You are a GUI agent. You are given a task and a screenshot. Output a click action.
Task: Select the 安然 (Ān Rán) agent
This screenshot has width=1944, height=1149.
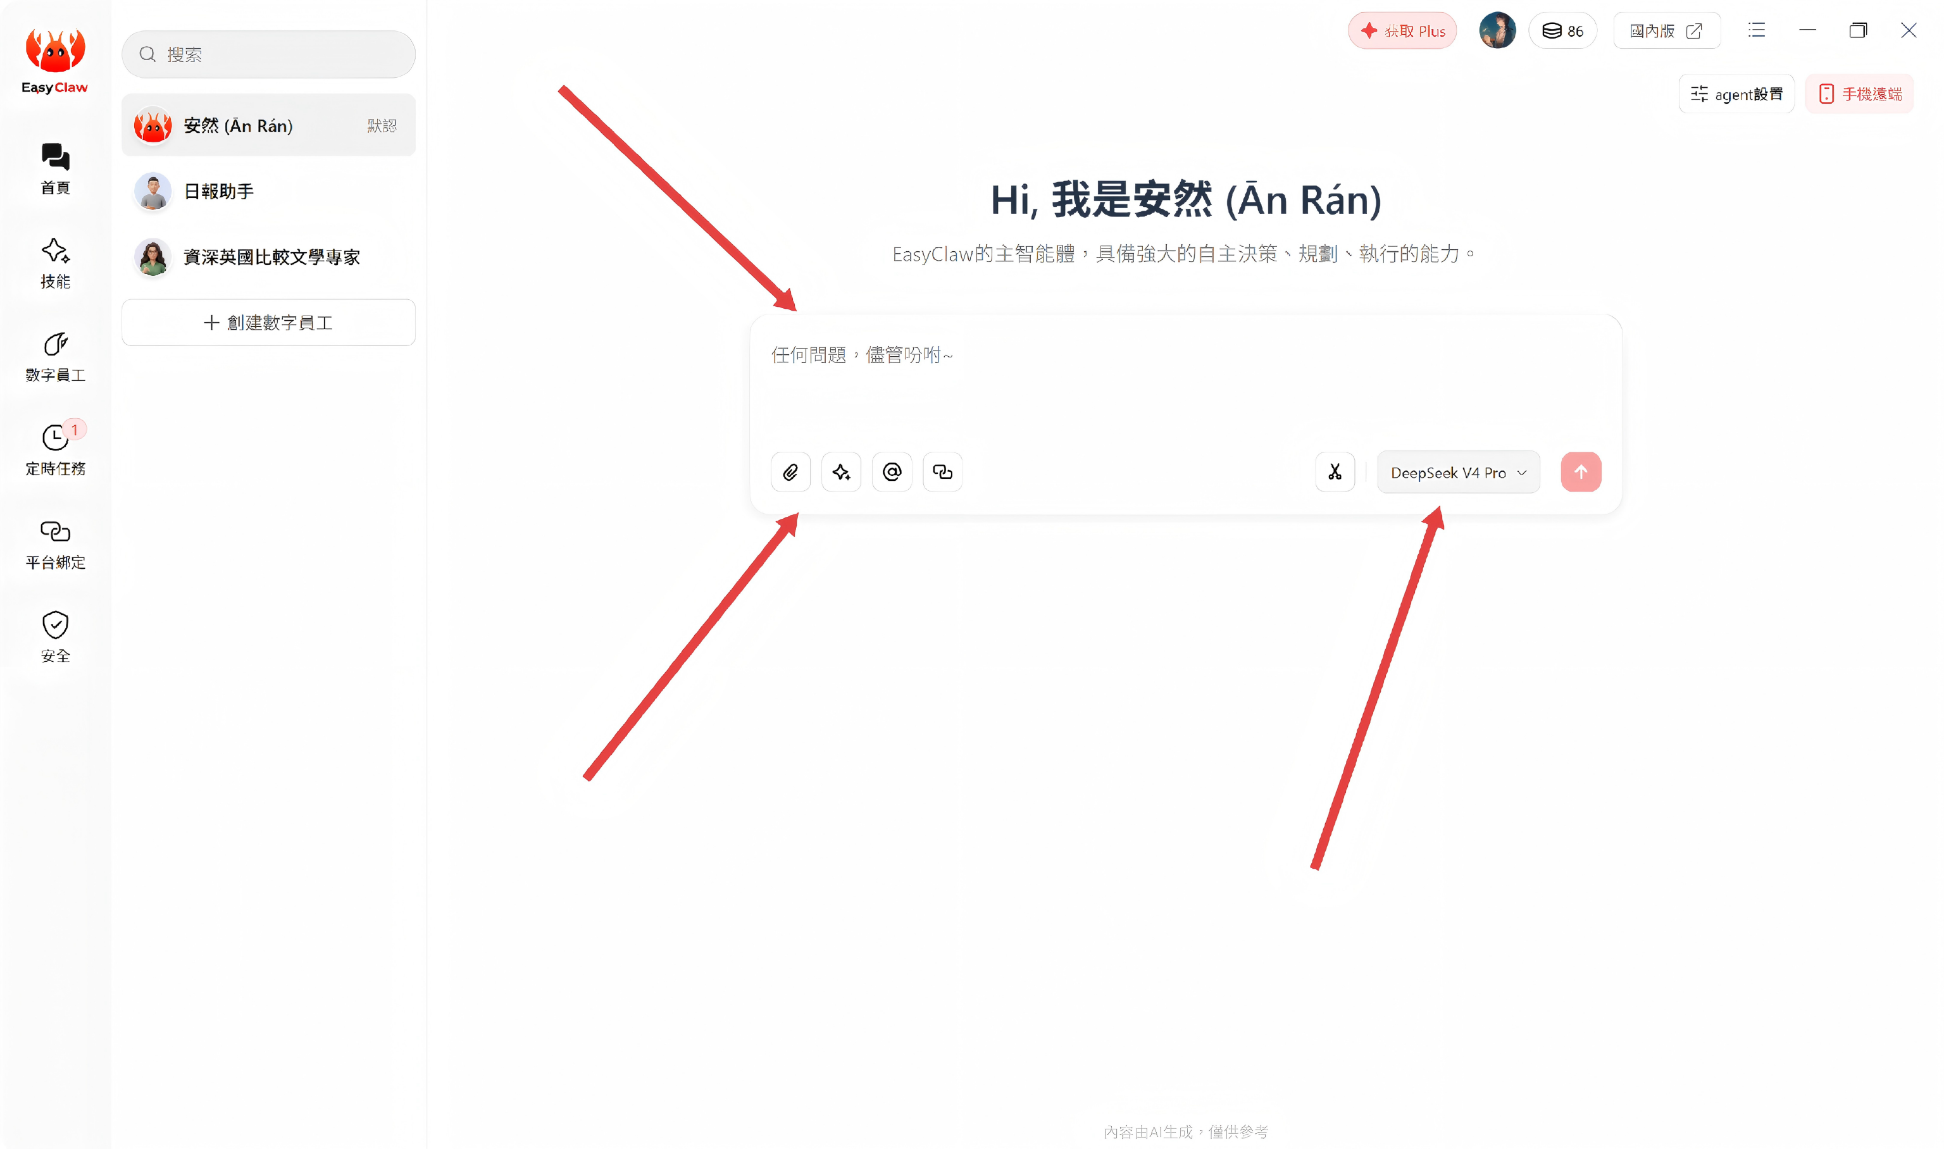[269, 125]
